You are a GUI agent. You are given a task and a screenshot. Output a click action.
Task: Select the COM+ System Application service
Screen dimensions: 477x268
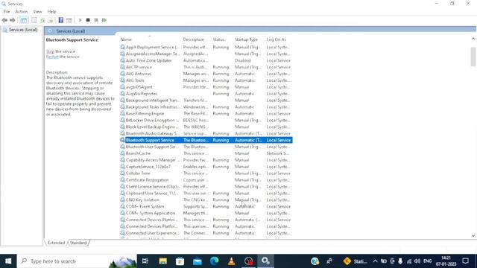(206, 214)
